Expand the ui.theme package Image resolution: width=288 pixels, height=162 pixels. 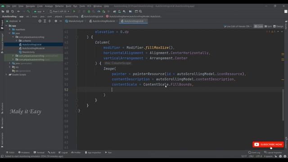pos(16,41)
